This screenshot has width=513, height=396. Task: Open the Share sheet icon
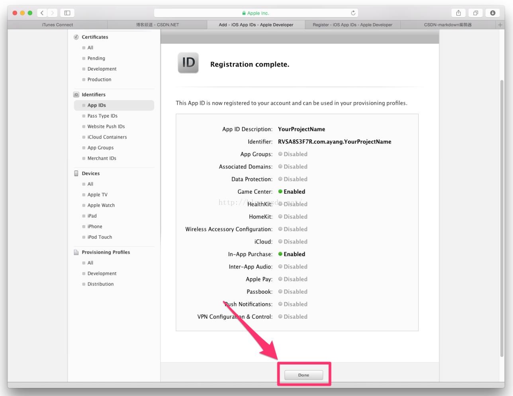458,13
